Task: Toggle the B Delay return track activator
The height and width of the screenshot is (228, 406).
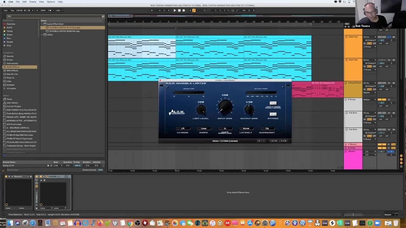Action: click(x=382, y=148)
